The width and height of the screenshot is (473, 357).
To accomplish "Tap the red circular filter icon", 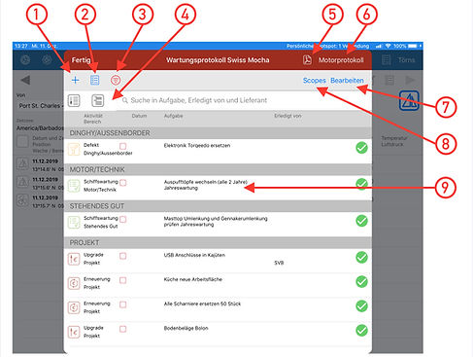I will [116, 80].
